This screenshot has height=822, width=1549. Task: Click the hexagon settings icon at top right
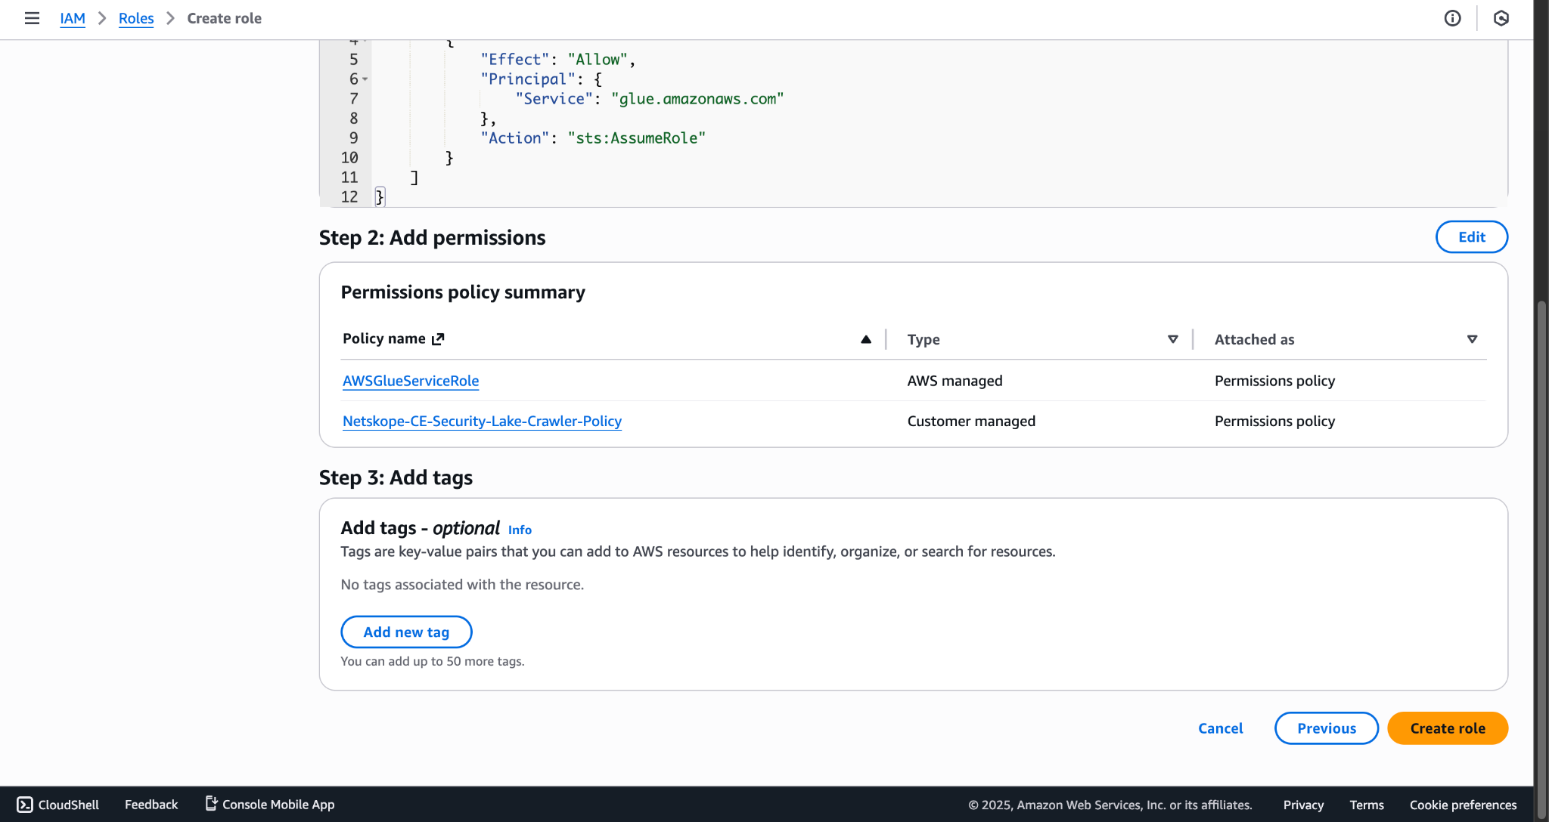[x=1501, y=18]
